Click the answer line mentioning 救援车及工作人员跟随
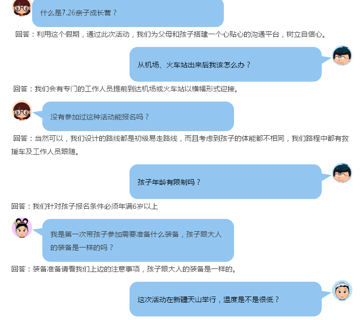 click(45, 152)
